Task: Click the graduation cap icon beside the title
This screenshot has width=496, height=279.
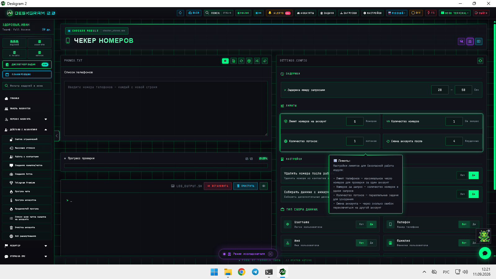Action: (x=461, y=41)
